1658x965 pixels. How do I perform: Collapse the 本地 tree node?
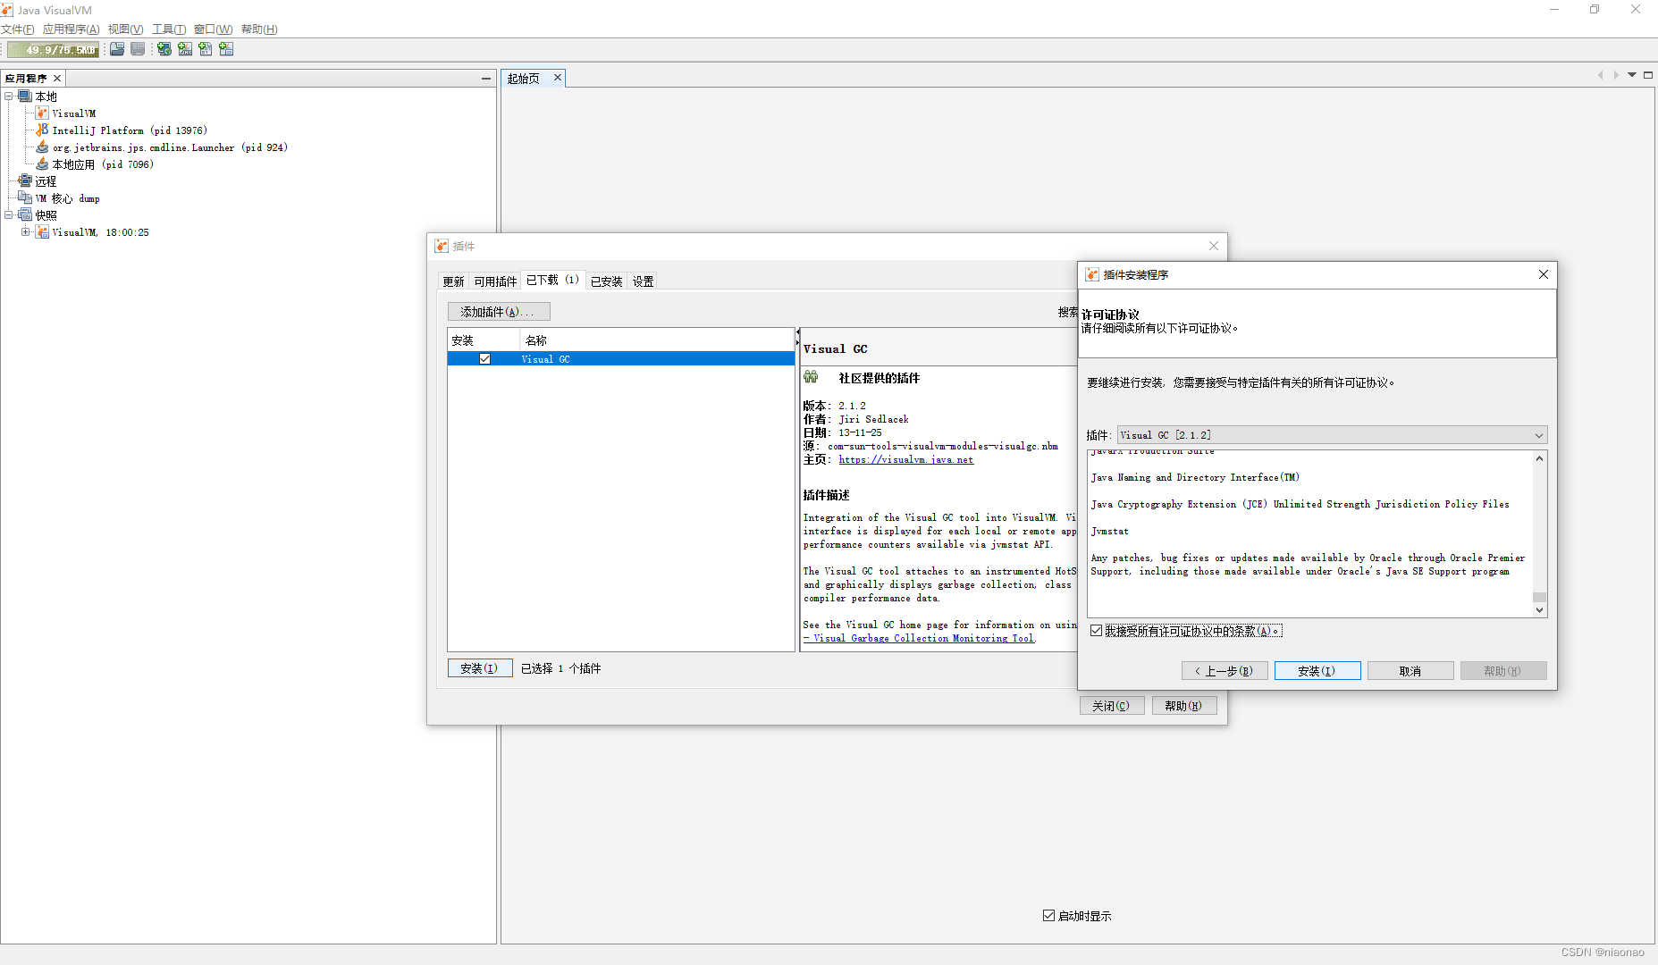click(9, 96)
